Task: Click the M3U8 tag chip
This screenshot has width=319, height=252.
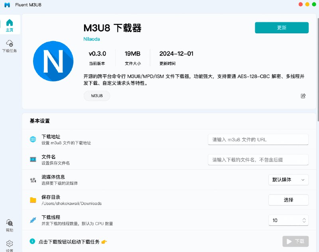Action: pyautogui.click(x=96, y=96)
